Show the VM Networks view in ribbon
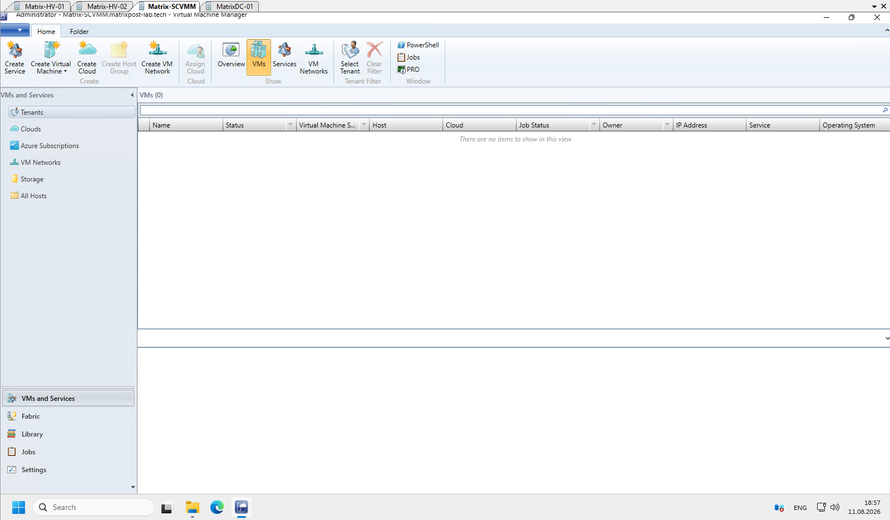The height and width of the screenshot is (520, 890). tap(314, 57)
